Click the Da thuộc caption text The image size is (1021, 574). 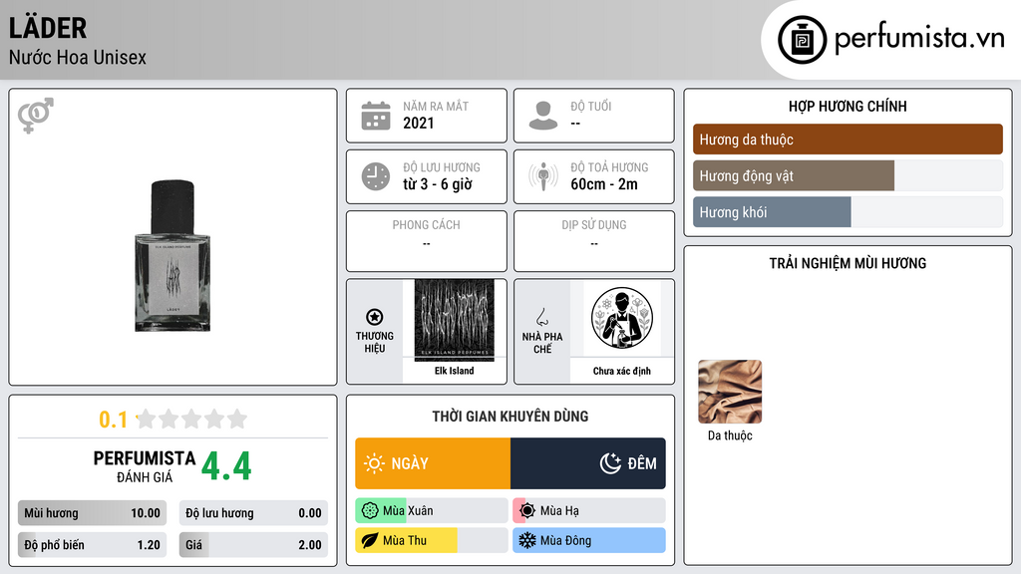point(730,435)
